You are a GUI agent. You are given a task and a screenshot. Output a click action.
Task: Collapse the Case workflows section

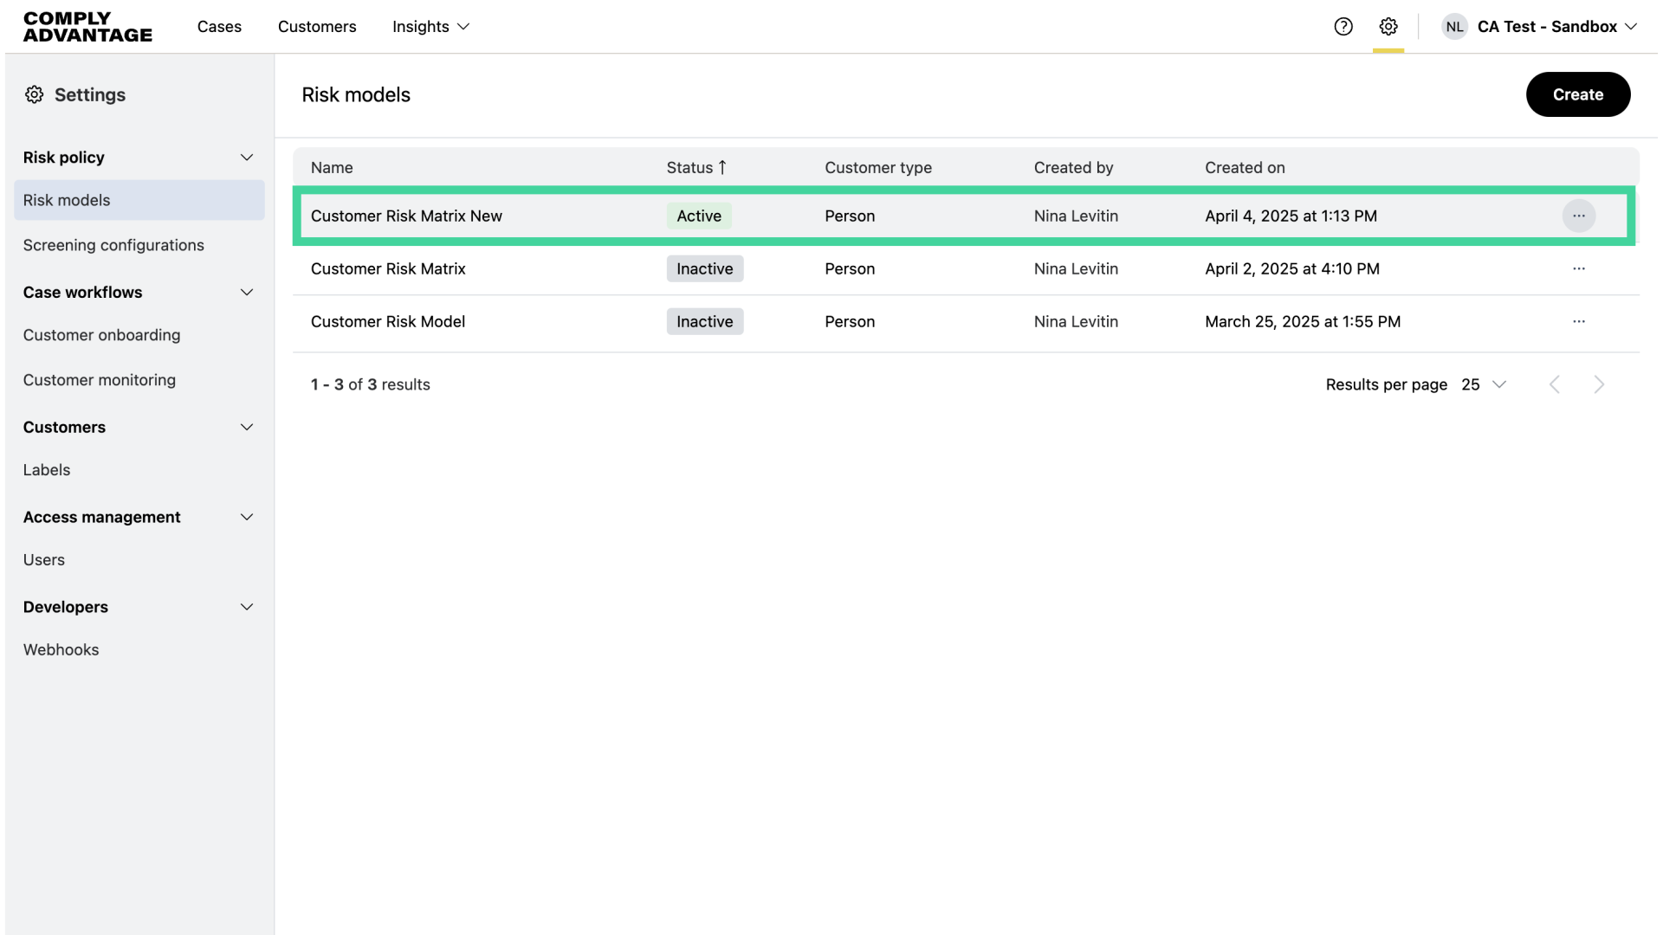click(x=247, y=293)
